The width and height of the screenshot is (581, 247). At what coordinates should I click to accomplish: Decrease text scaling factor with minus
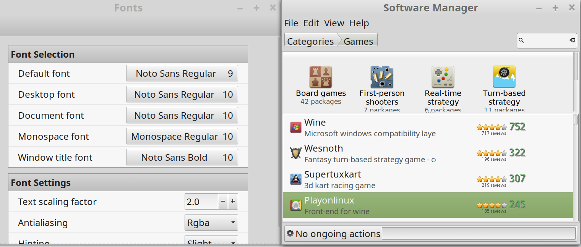223,202
